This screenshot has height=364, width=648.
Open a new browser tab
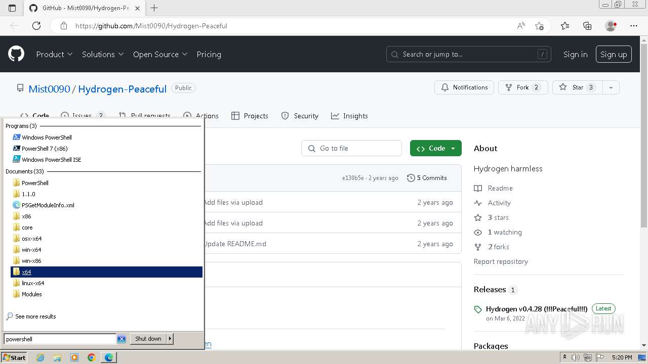[154, 8]
